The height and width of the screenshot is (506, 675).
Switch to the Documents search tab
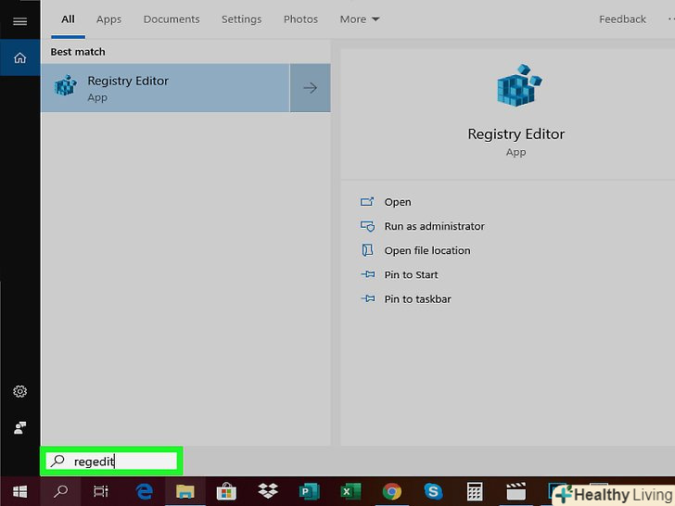172,19
